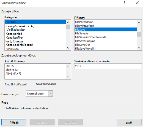Select Karta odebrání pozadí category
143x127 pixels.
click(x=35, y=45)
